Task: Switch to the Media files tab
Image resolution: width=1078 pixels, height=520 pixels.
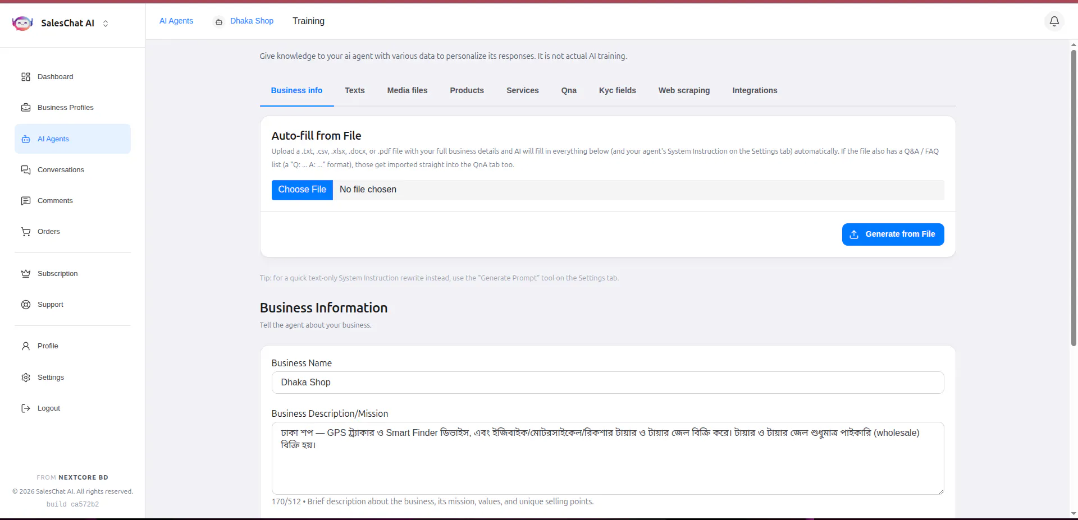Action: (x=407, y=90)
